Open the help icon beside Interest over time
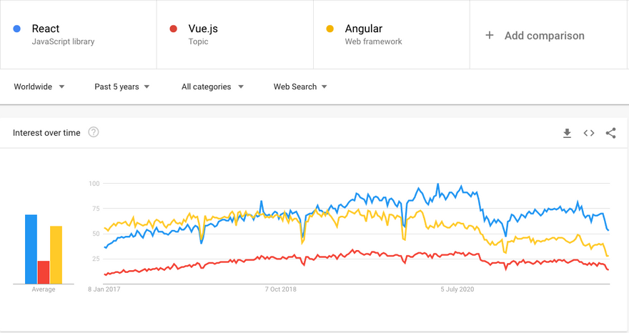The width and height of the screenshot is (629, 333). pyautogui.click(x=94, y=132)
